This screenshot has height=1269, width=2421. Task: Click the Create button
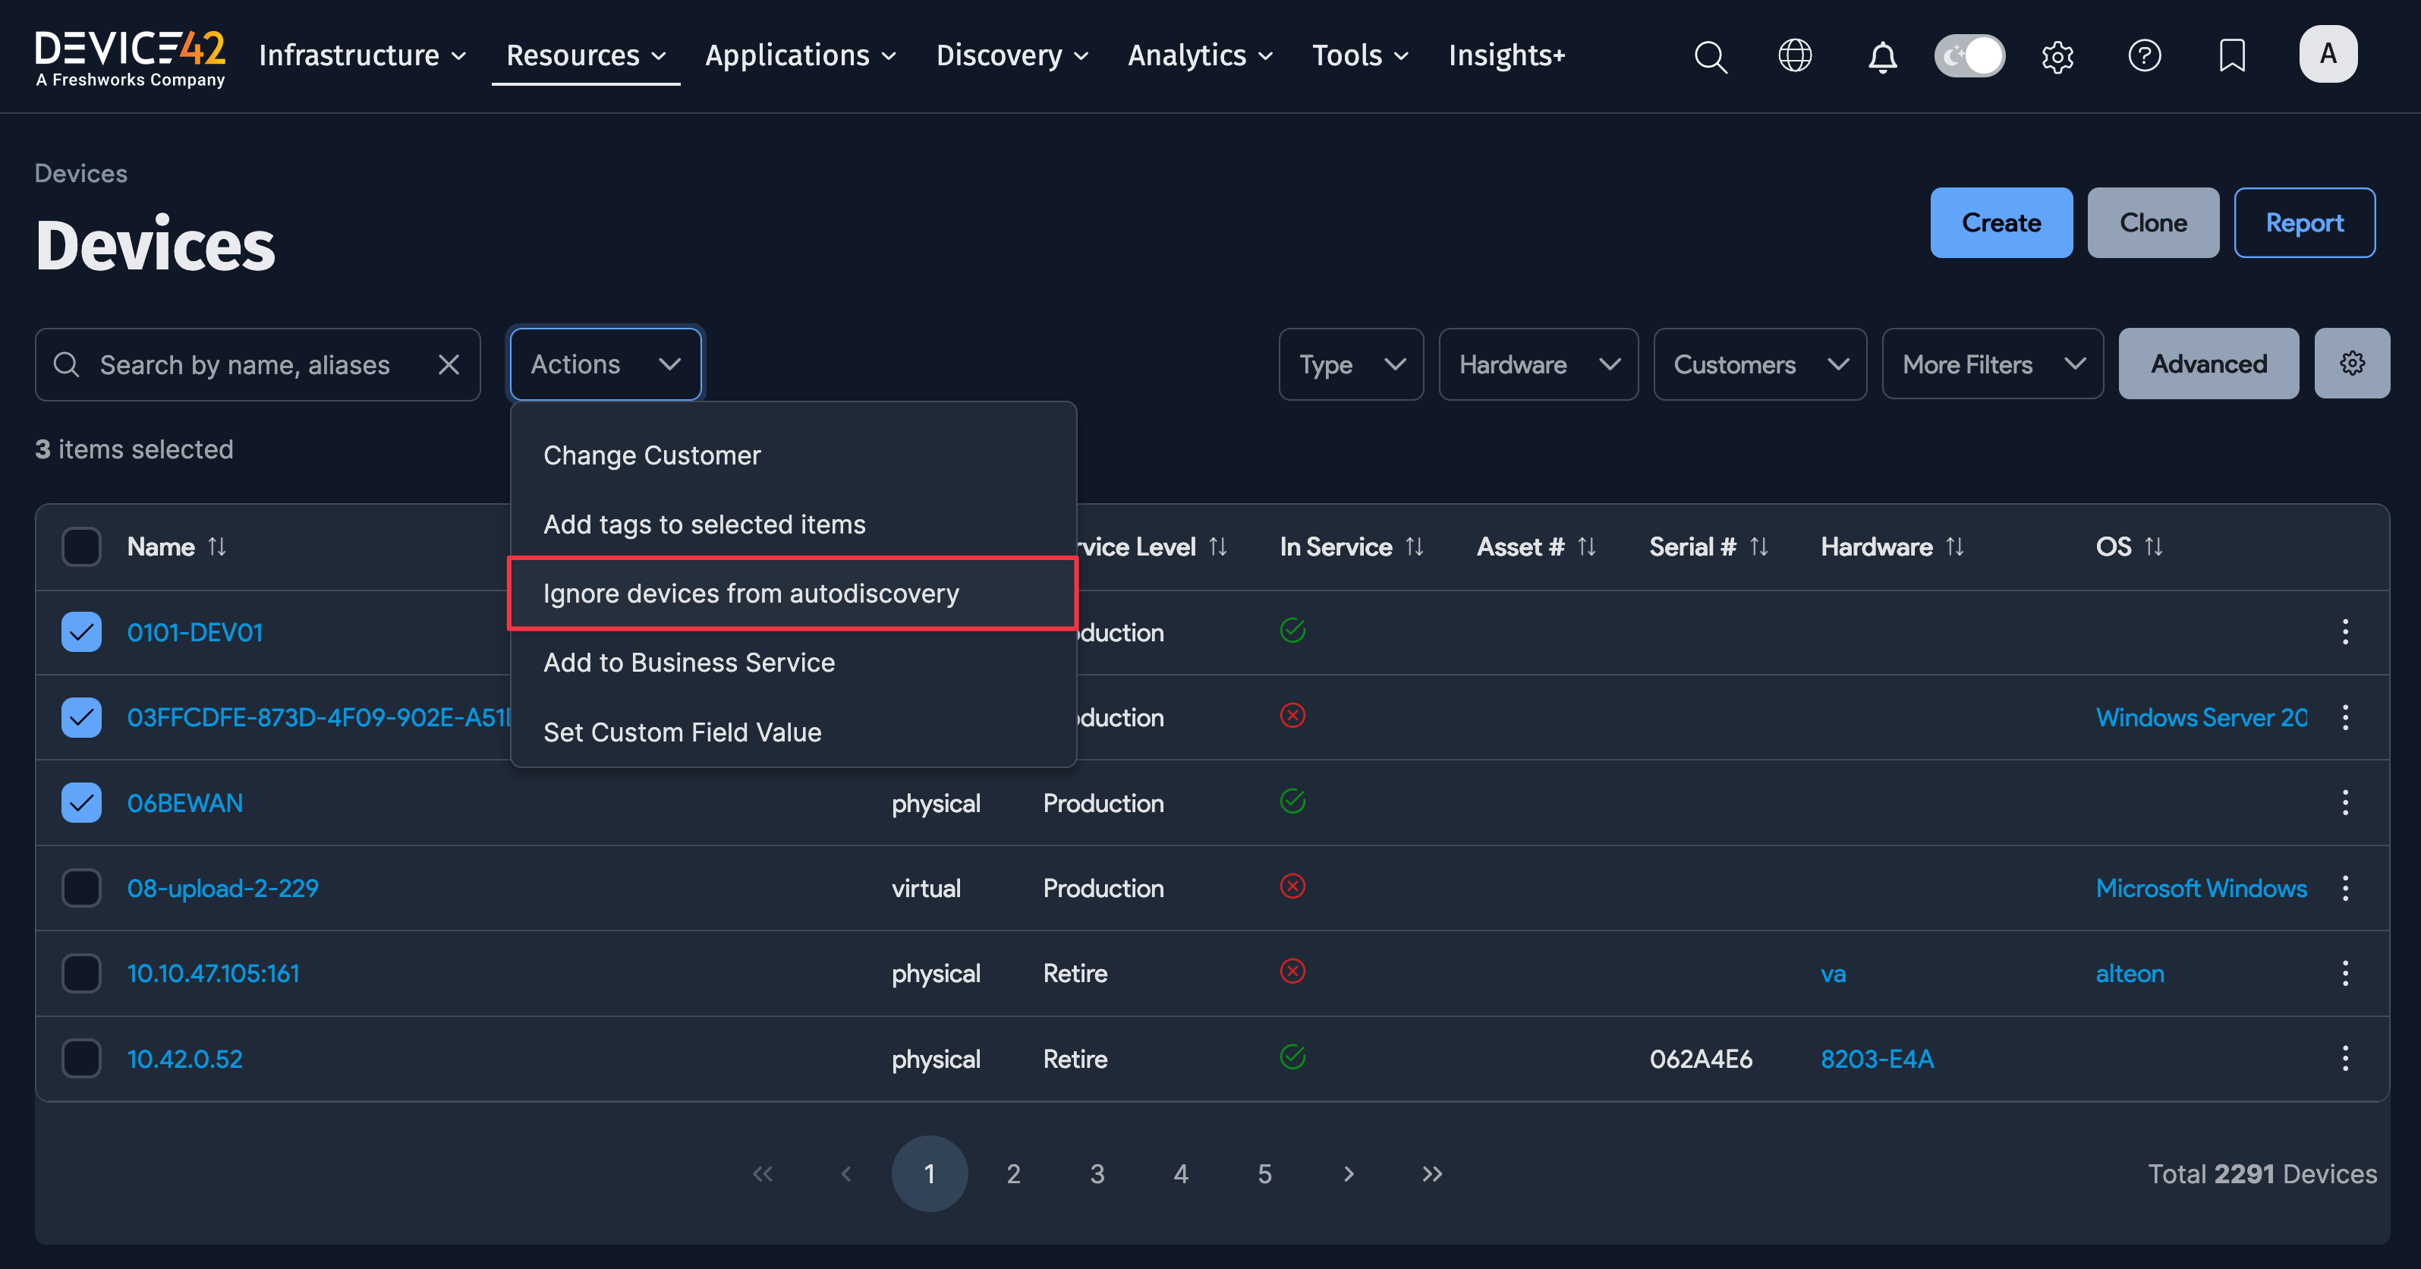click(2000, 223)
